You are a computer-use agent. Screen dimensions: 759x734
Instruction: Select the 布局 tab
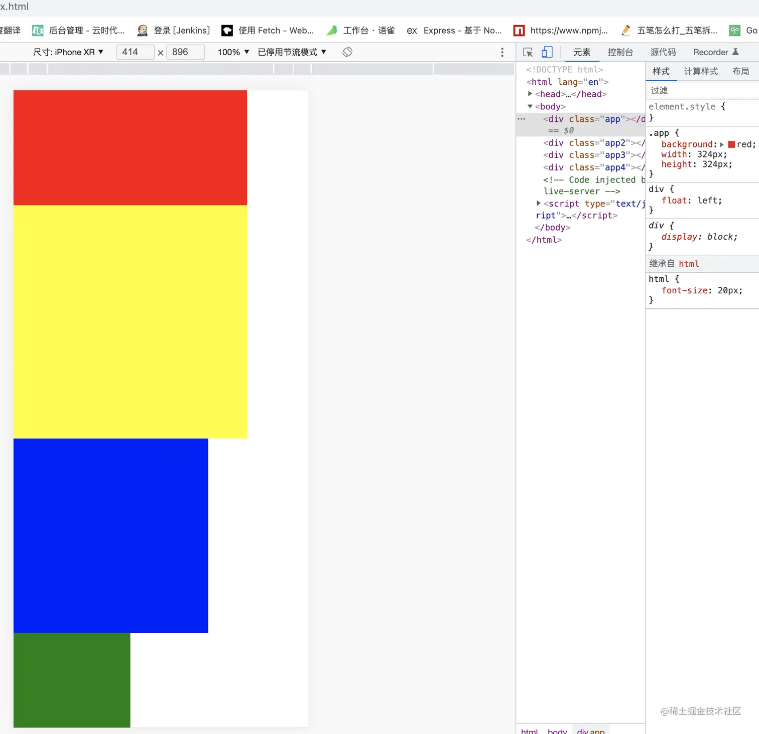point(741,71)
